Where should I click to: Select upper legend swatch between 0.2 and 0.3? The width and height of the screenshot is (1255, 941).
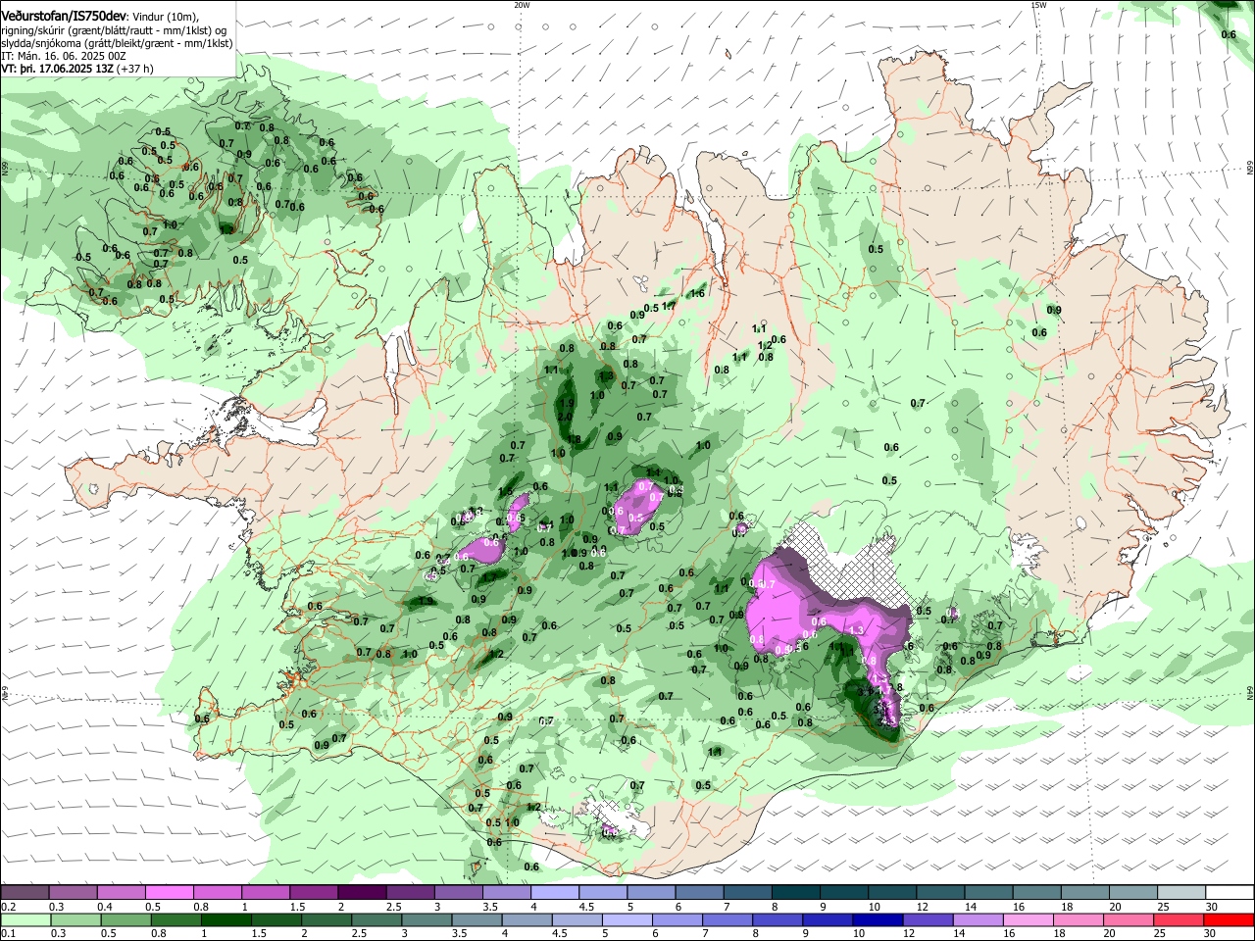(x=25, y=892)
